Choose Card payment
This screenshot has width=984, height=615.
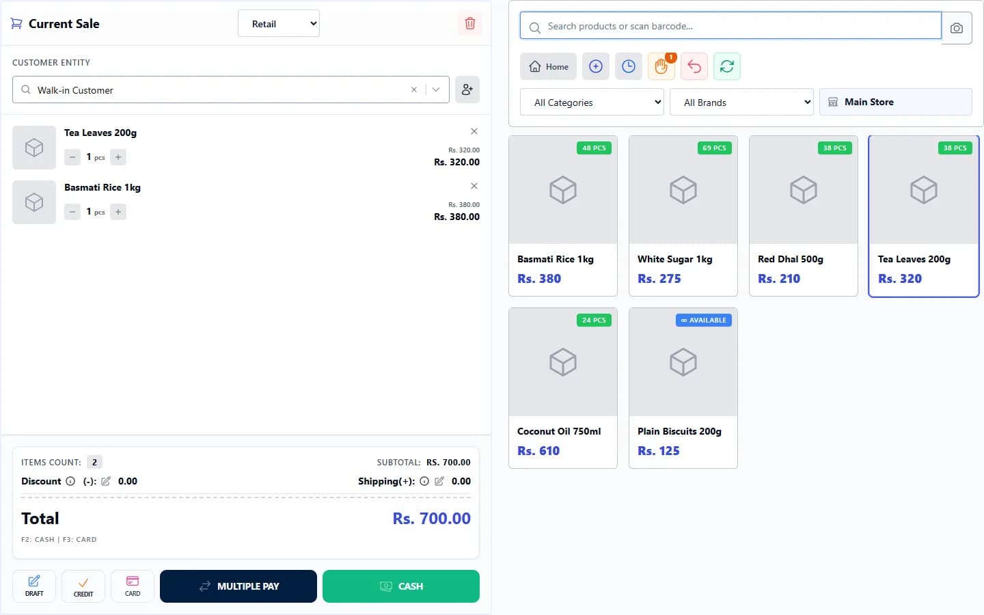(x=133, y=586)
